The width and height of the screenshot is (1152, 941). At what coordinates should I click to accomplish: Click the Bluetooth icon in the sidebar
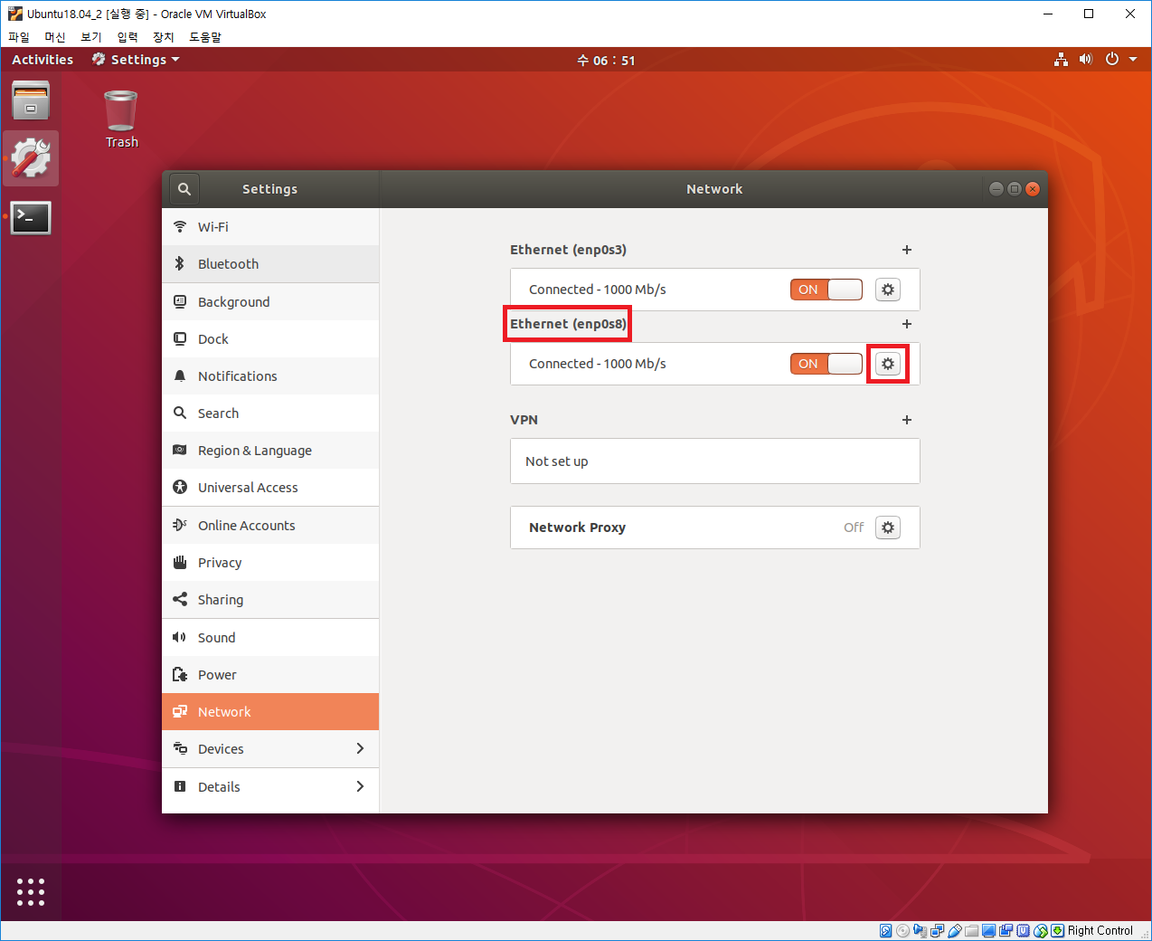click(x=180, y=263)
